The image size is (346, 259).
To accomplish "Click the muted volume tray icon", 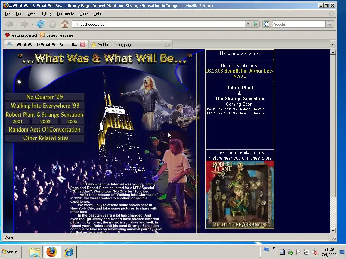I will [315, 252].
